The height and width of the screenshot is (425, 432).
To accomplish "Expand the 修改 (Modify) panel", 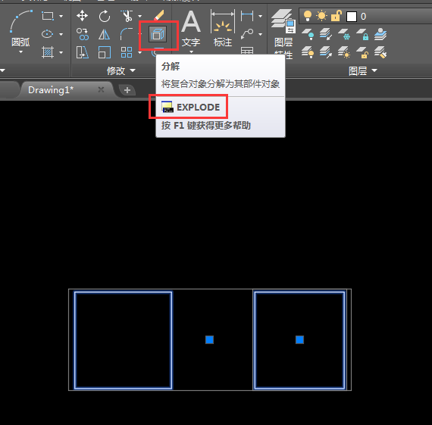I will point(121,70).
